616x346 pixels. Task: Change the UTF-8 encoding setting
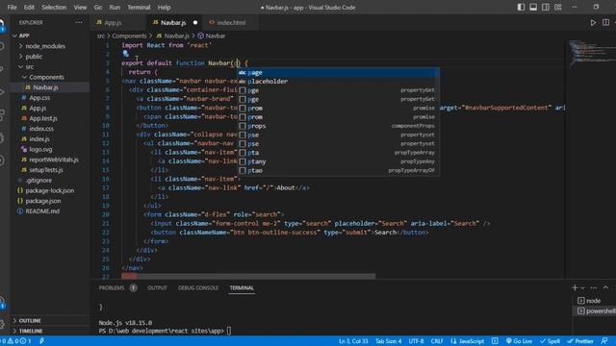(x=416, y=341)
